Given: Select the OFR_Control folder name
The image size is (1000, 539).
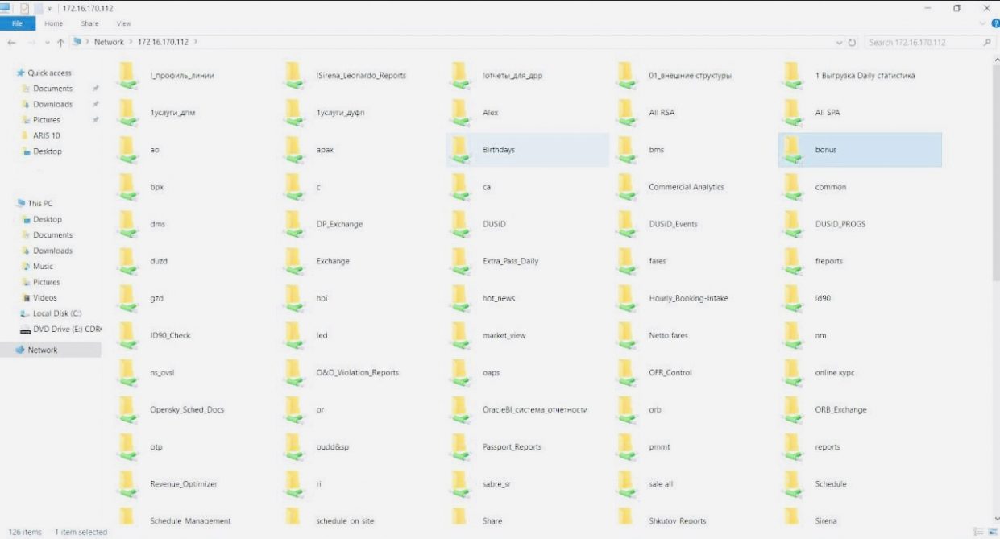Looking at the screenshot, I should click(670, 373).
